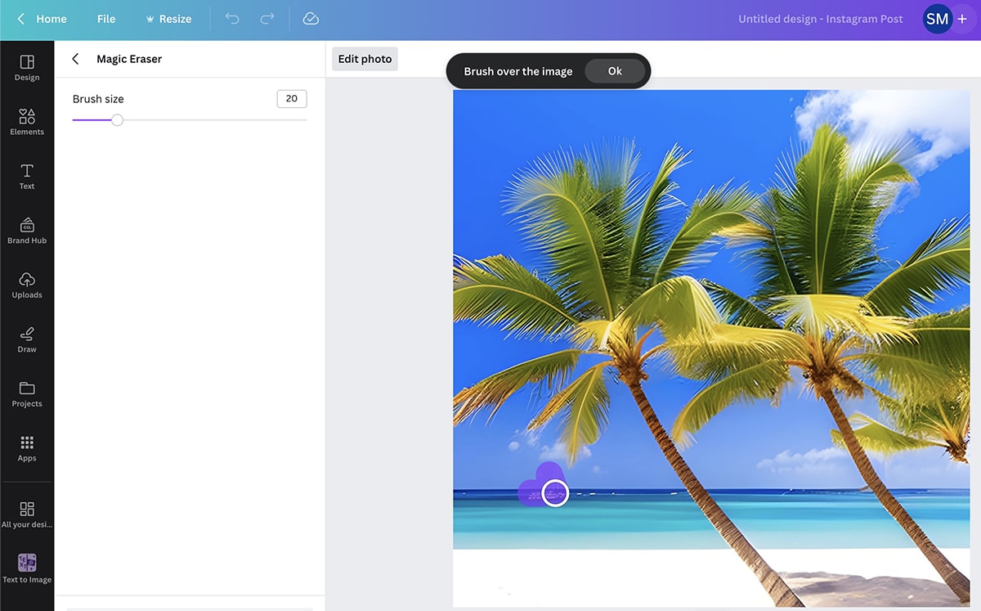
Task: Click the Brush size slider handle
Action: pyautogui.click(x=117, y=120)
